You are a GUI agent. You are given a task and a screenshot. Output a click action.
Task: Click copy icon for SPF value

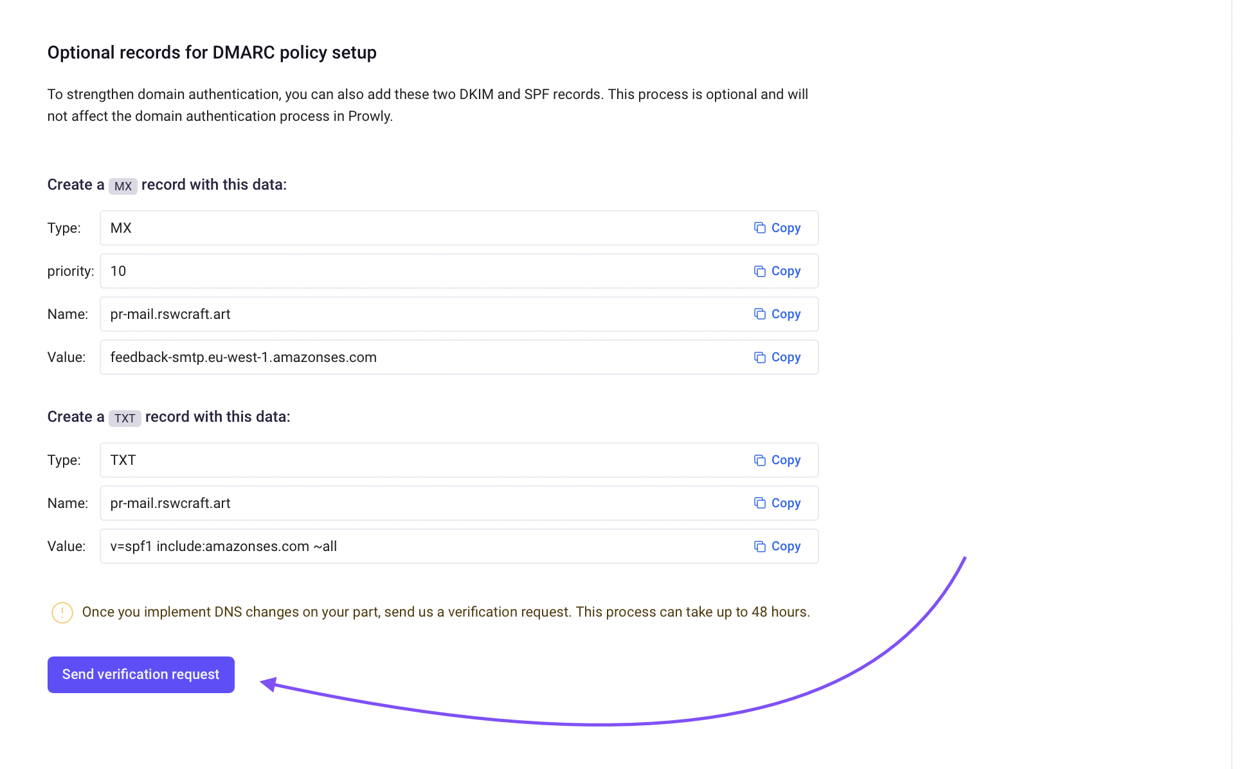click(760, 547)
